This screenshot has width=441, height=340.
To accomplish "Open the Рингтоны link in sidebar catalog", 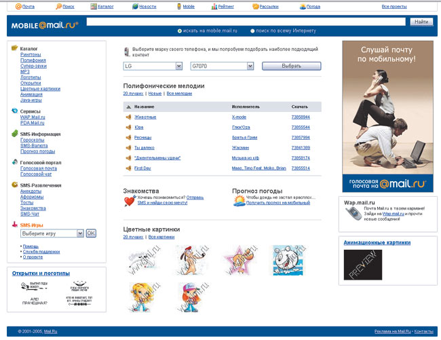I will (31, 54).
